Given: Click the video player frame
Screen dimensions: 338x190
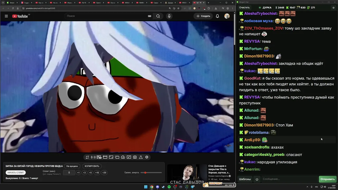Looking at the screenshot, I should click(117, 87).
